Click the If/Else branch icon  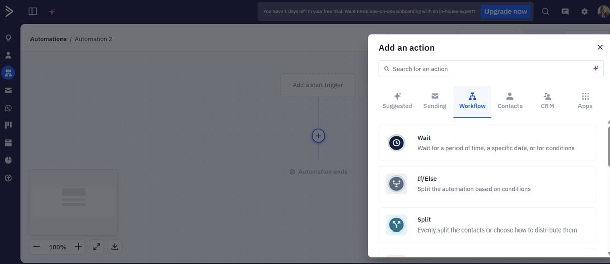pos(396,184)
